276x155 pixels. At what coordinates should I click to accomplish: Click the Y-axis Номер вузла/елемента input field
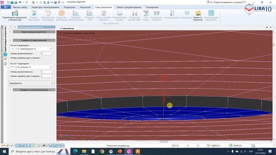(x=47, y=72)
